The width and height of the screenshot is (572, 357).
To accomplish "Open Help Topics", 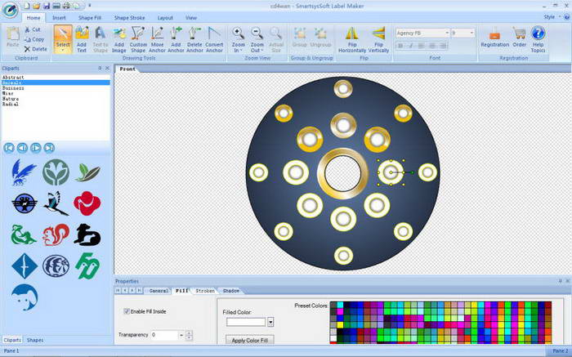I will tap(538, 39).
